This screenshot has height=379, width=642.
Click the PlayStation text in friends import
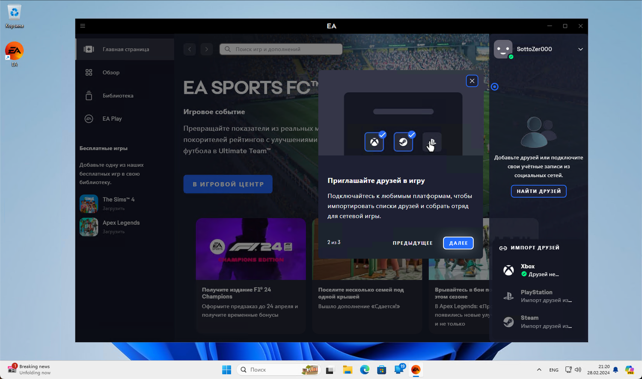tap(537, 292)
